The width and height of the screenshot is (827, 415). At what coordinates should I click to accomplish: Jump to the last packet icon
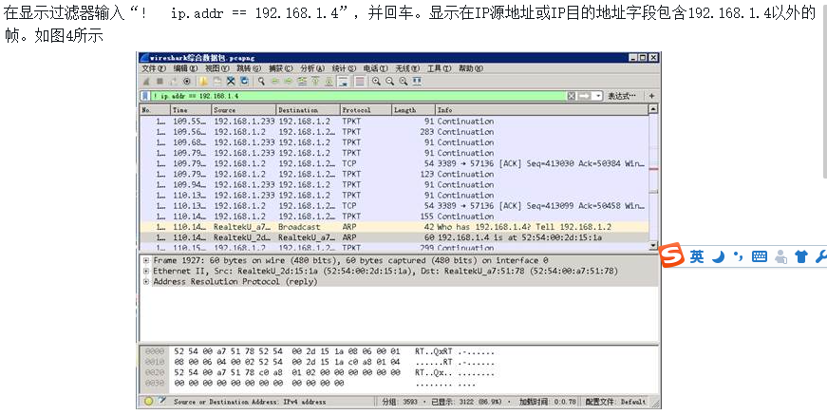[x=329, y=82]
